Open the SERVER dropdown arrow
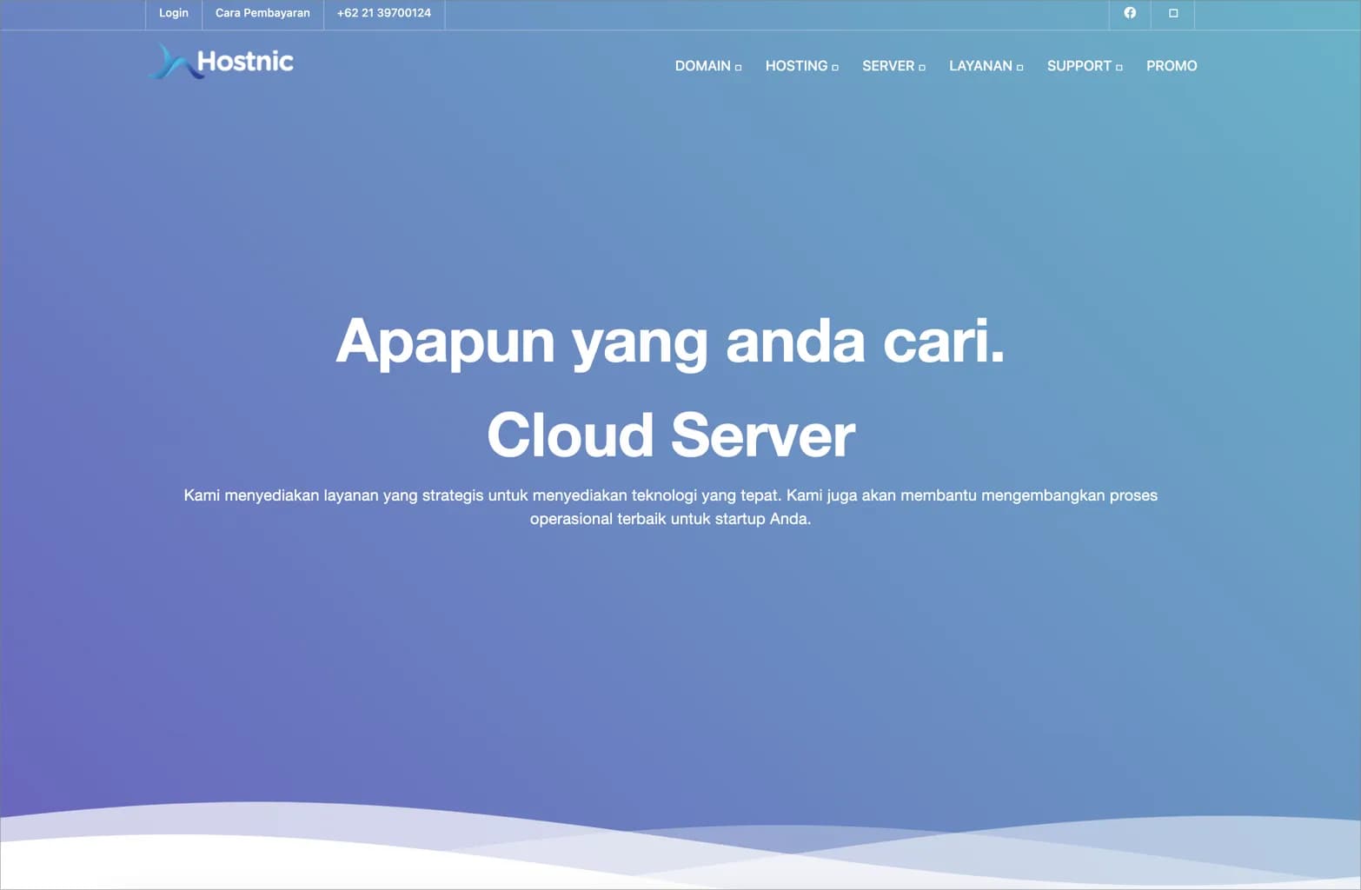Image resolution: width=1361 pixels, height=890 pixels. pos(923,66)
